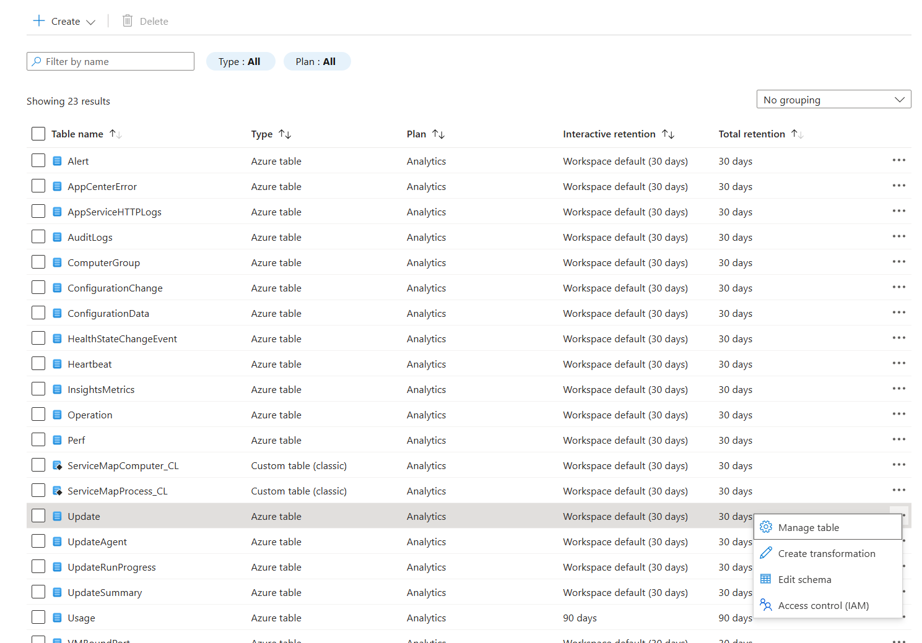Screen dimensions: 922x643
Task: Toggle the select-all checkbox in header
Action: coord(38,134)
